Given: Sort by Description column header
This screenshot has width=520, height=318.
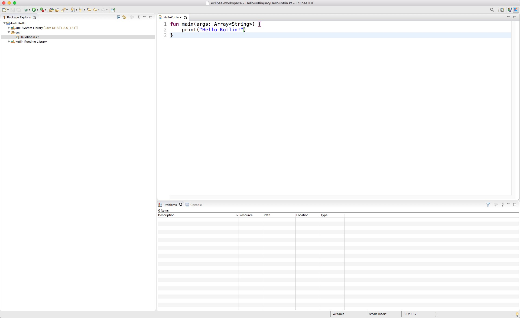Looking at the screenshot, I should [x=198, y=215].
